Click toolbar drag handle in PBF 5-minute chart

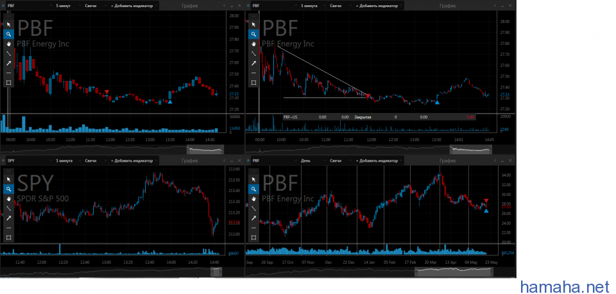tap(8, 16)
